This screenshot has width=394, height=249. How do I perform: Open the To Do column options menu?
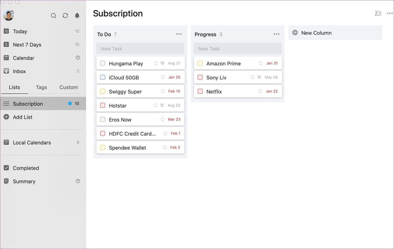click(x=179, y=34)
